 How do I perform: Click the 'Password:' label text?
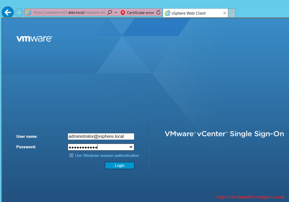point(26,147)
